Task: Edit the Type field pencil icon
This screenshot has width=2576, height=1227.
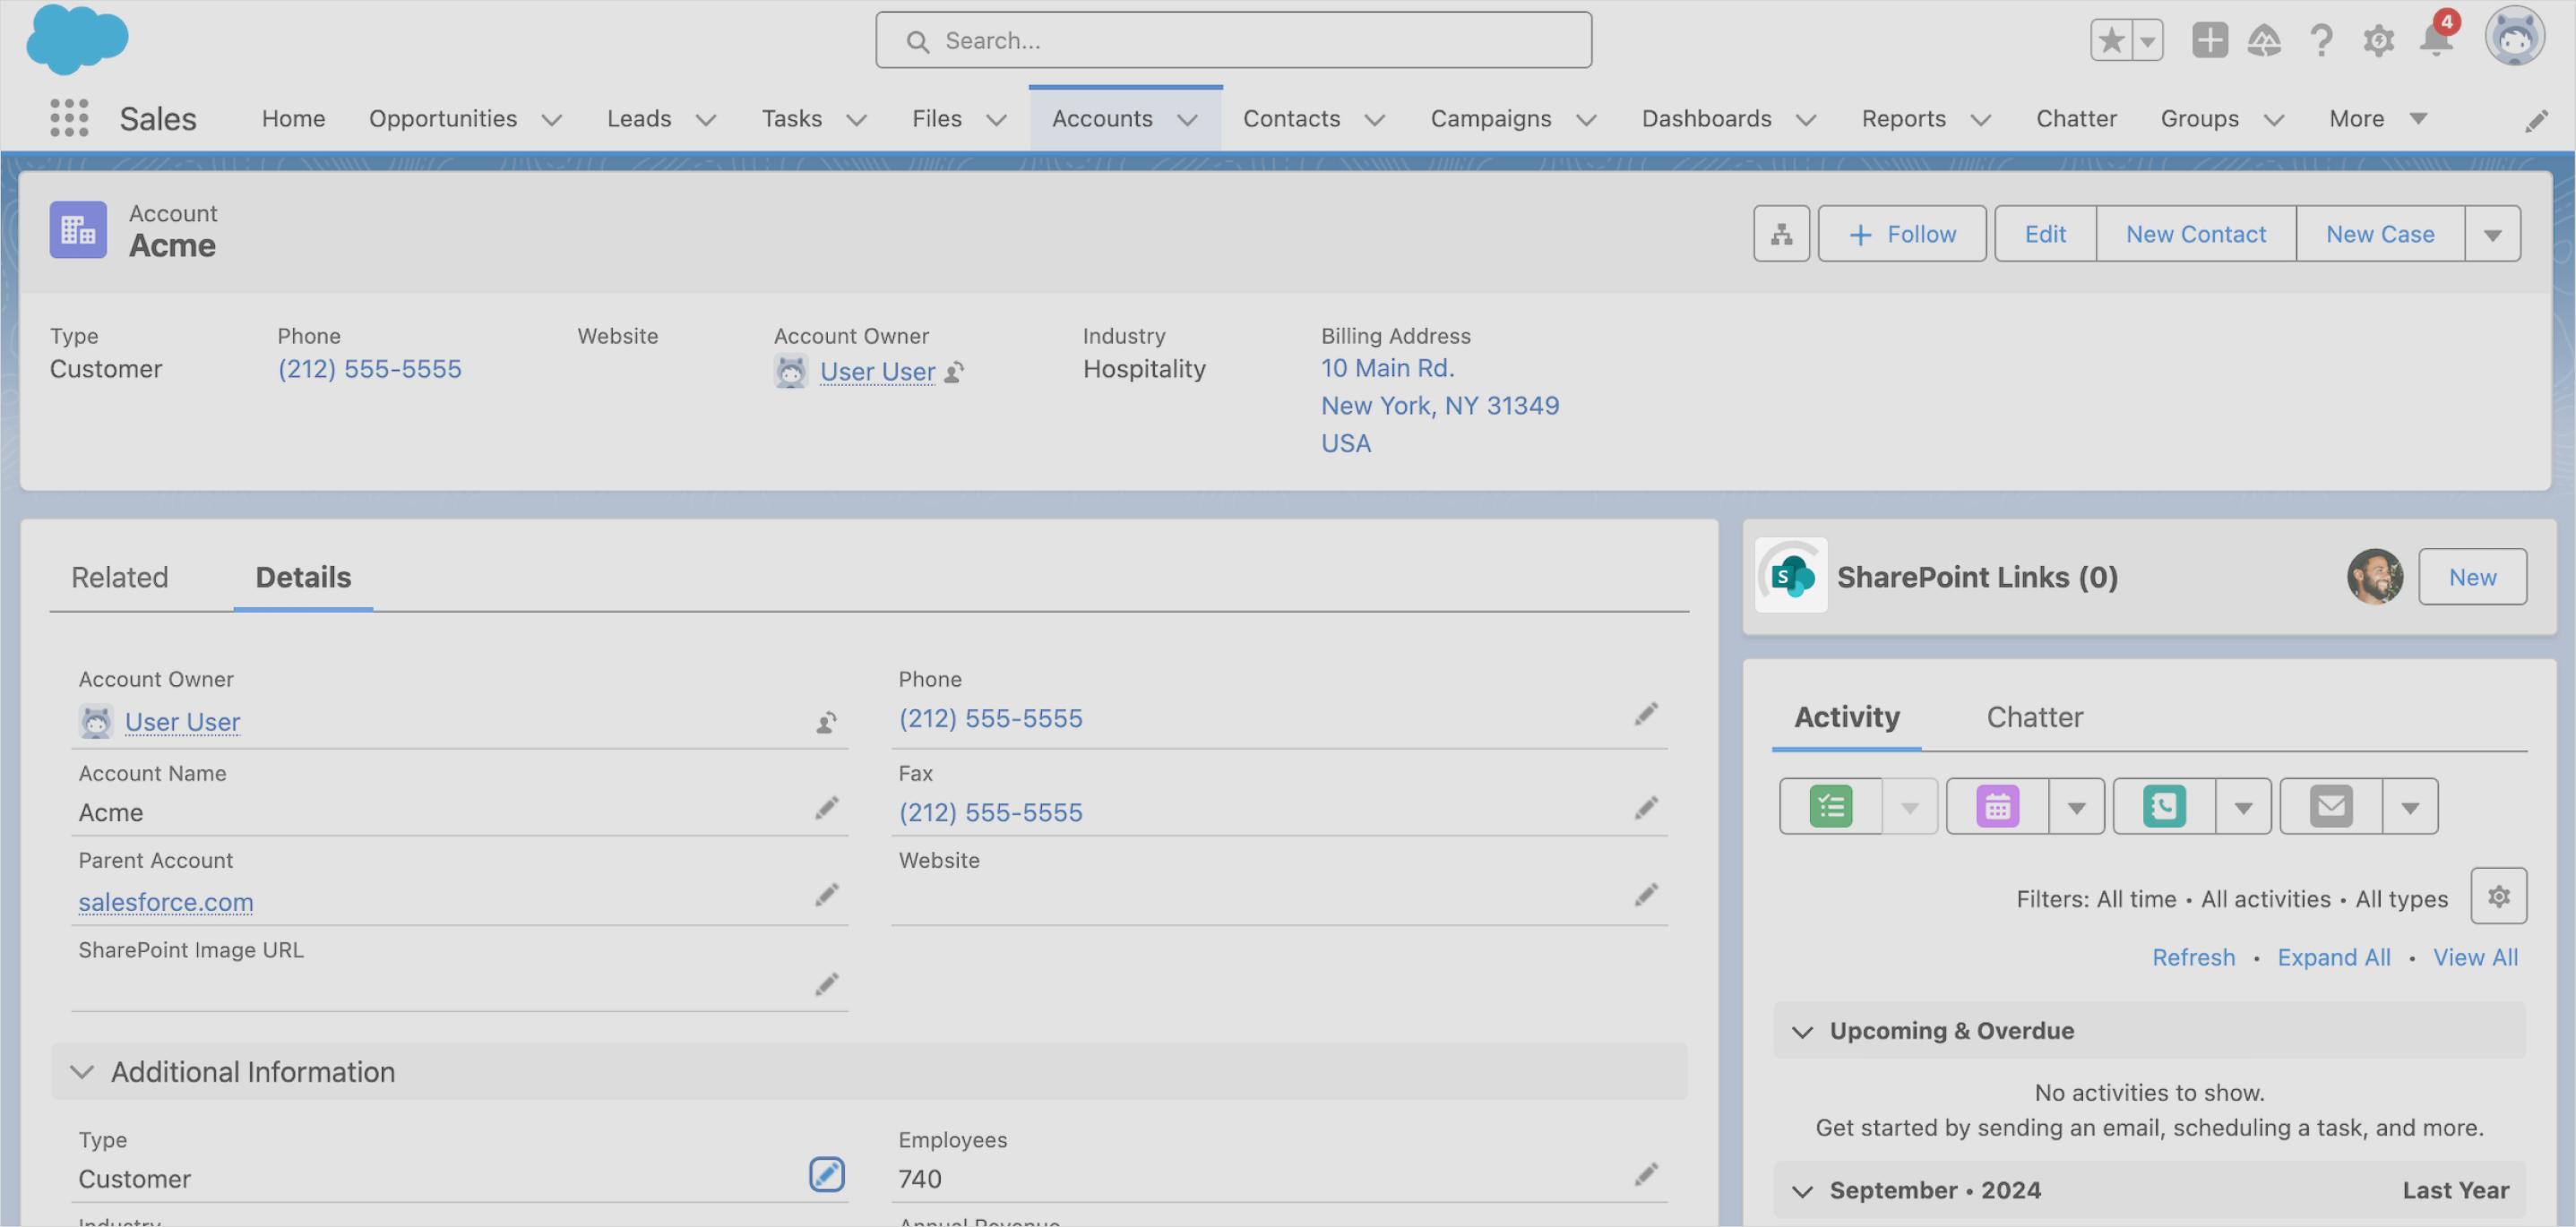Action: [x=826, y=1174]
